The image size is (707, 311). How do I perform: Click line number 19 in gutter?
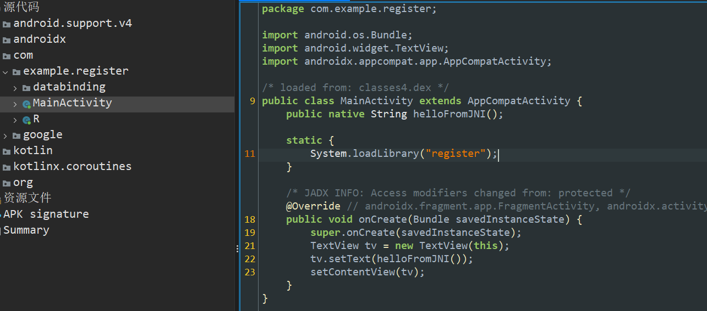250,233
